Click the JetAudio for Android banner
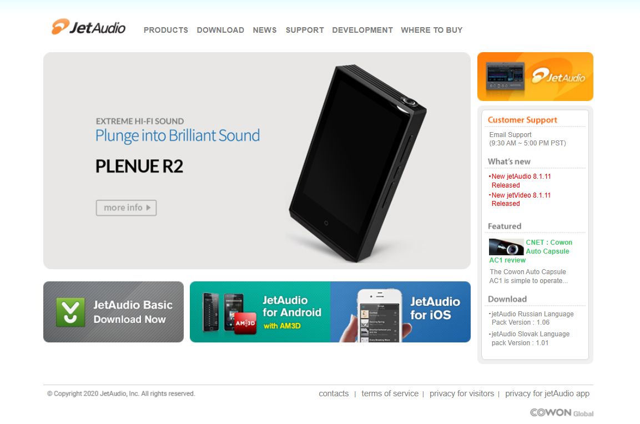The image size is (640, 424). 260,312
